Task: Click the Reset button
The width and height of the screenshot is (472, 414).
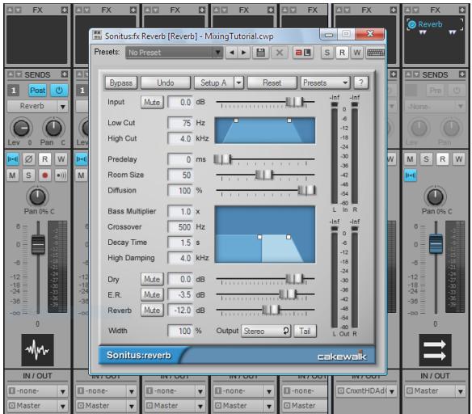Action: pos(272,82)
